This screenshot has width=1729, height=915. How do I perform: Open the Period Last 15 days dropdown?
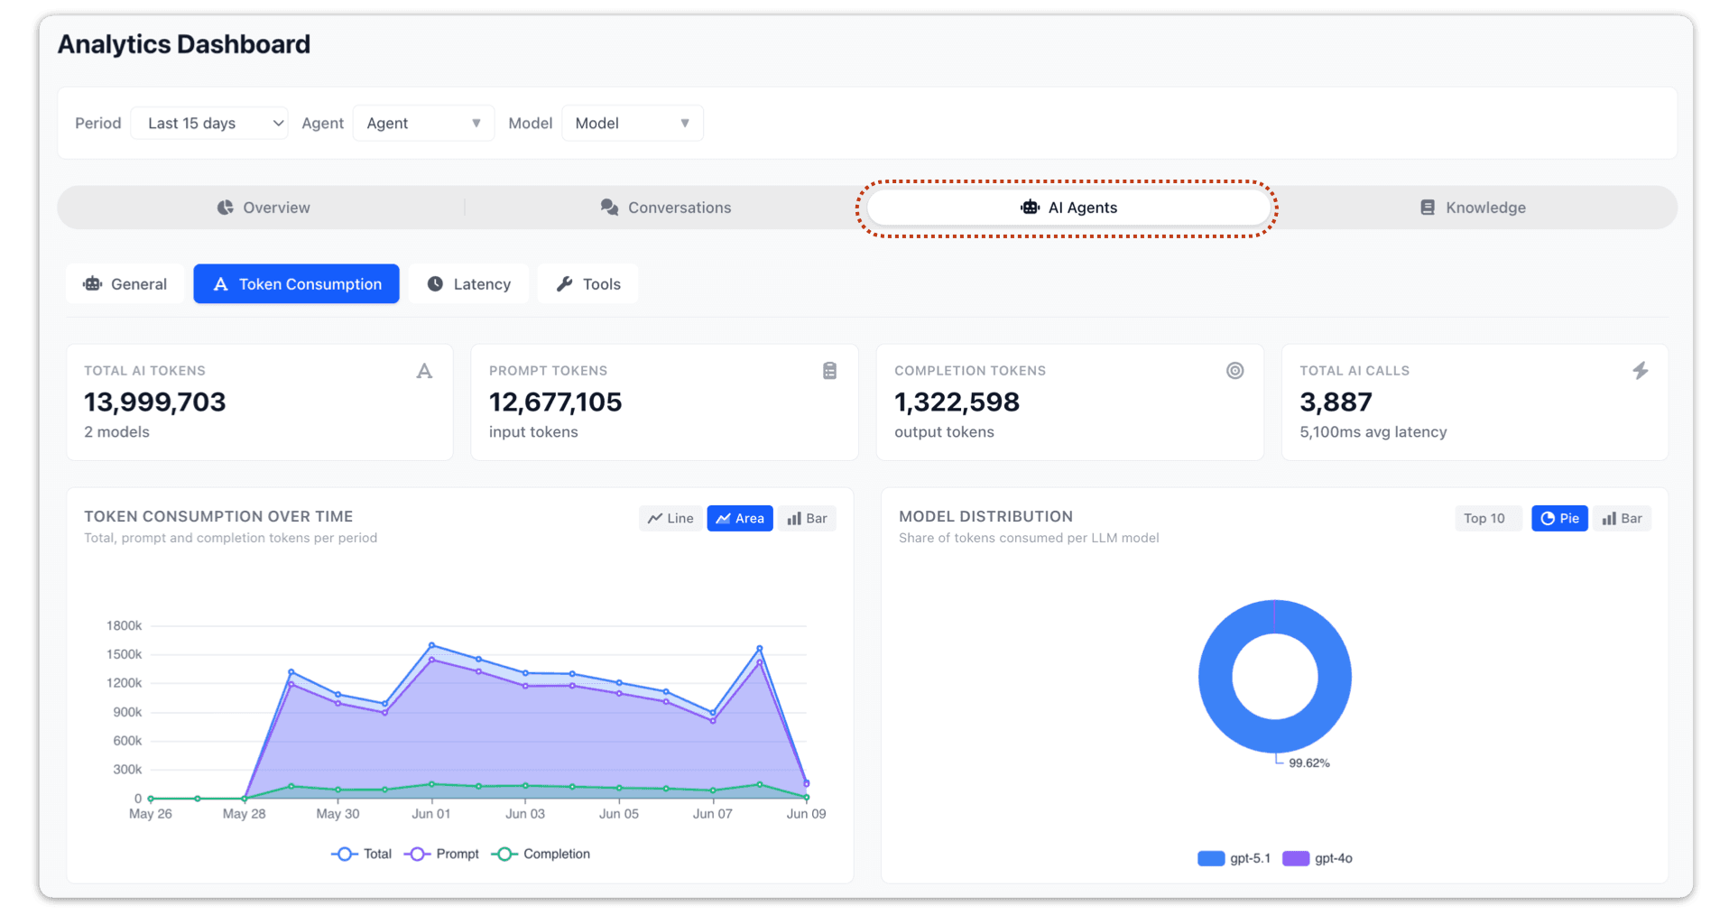point(209,124)
